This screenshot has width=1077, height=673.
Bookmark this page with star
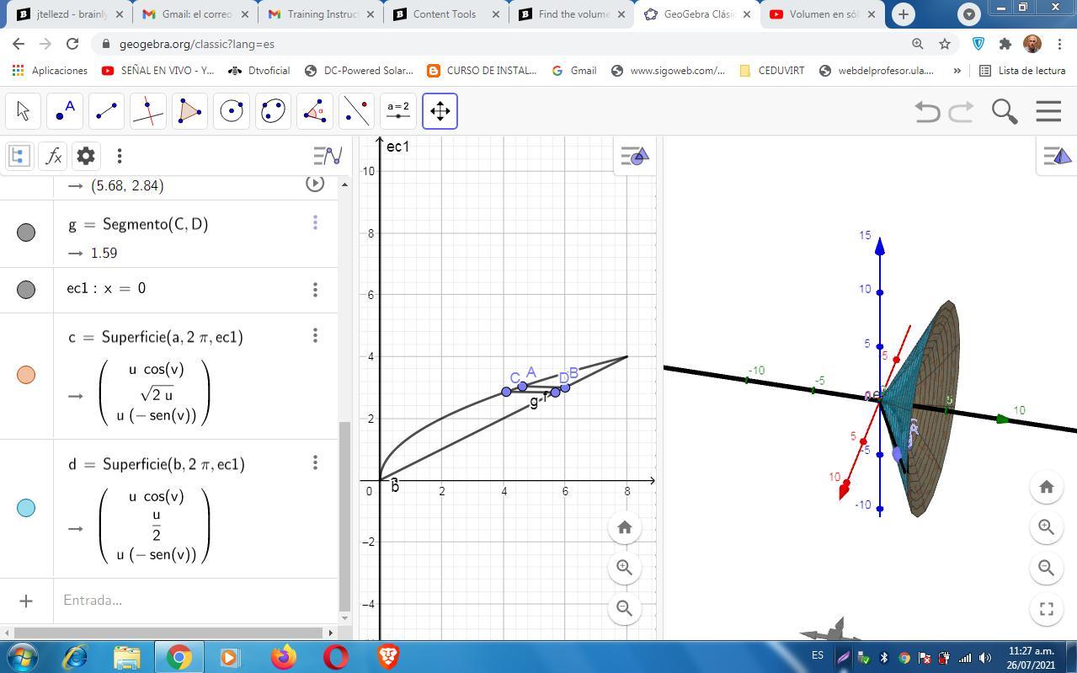[945, 44]
